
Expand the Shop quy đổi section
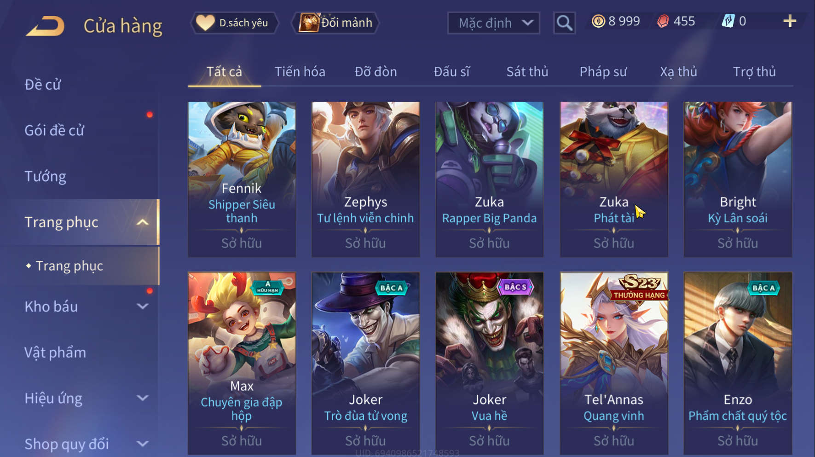(x=143, y=444)
